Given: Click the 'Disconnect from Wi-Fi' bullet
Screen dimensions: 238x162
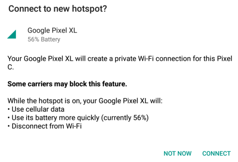Looking at the screenshot, I should pyautogui.click(x=44, y=126).
